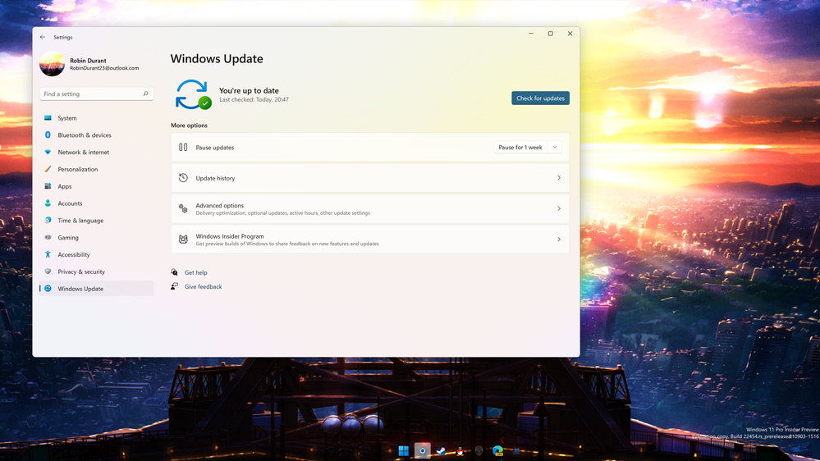Click the Settings gear taskbar icon
820x461 pixels.
pyautogui.click(x=422, y=450)
